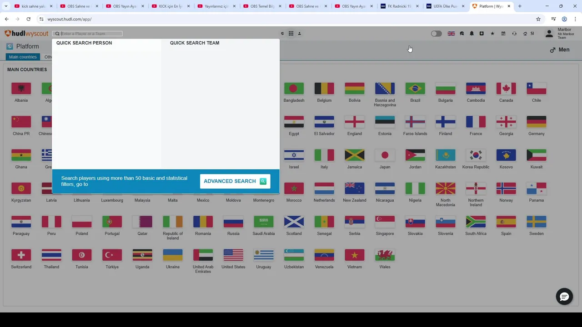This screenshot has width=582, height=327.
Task: Select the Türkiye flag
Action: (112, 255)
